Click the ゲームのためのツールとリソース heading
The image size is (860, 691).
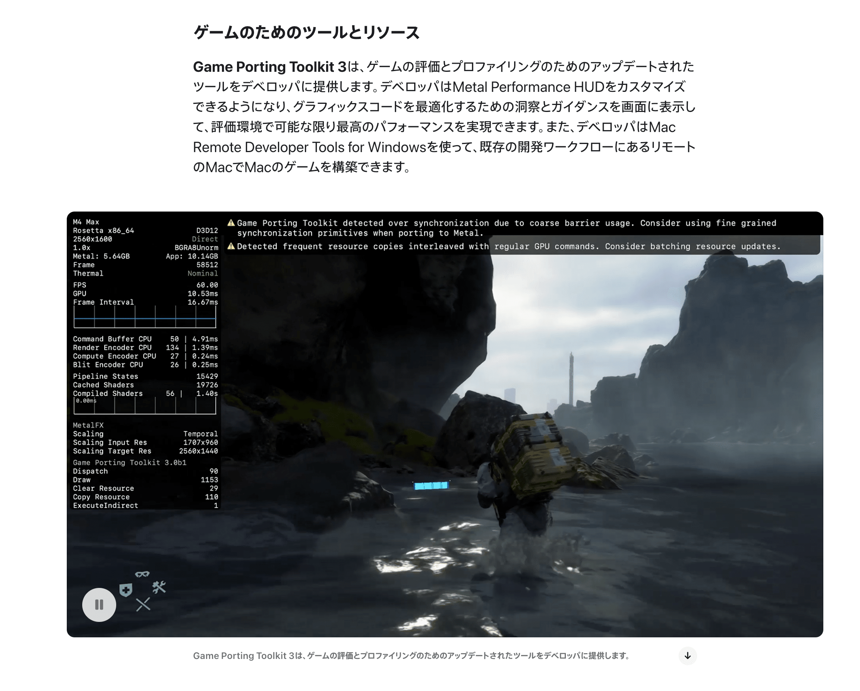pyautogui.click(x=306, y=32)
